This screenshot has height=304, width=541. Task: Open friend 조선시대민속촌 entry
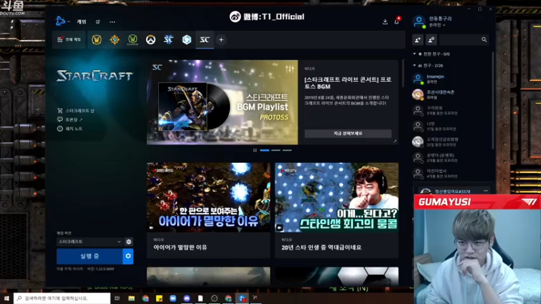450,95
